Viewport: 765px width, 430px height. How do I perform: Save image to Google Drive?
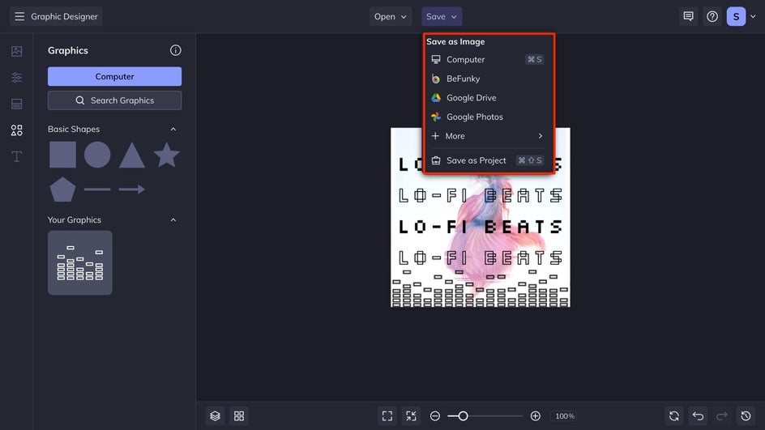[488, 97]
